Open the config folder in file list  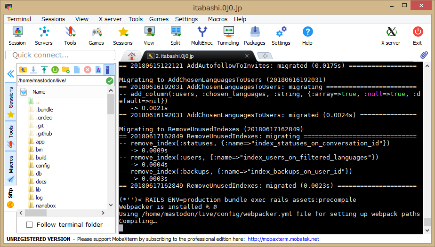(x=42, y=166)
